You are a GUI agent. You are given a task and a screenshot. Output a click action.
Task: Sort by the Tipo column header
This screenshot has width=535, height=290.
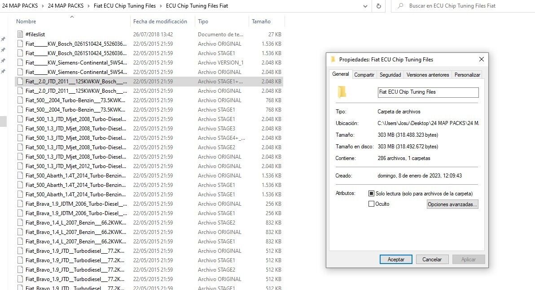[x=203, y=21]
